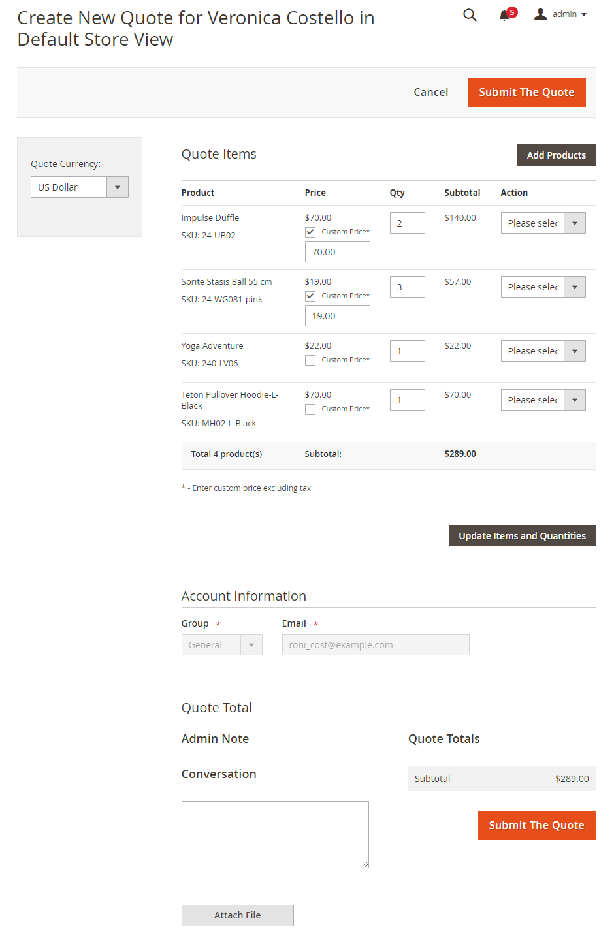
Task: Uncheck Custom Price for Sprite Stasis Ball
Action: pyautogui.click(x=310, y=296)
